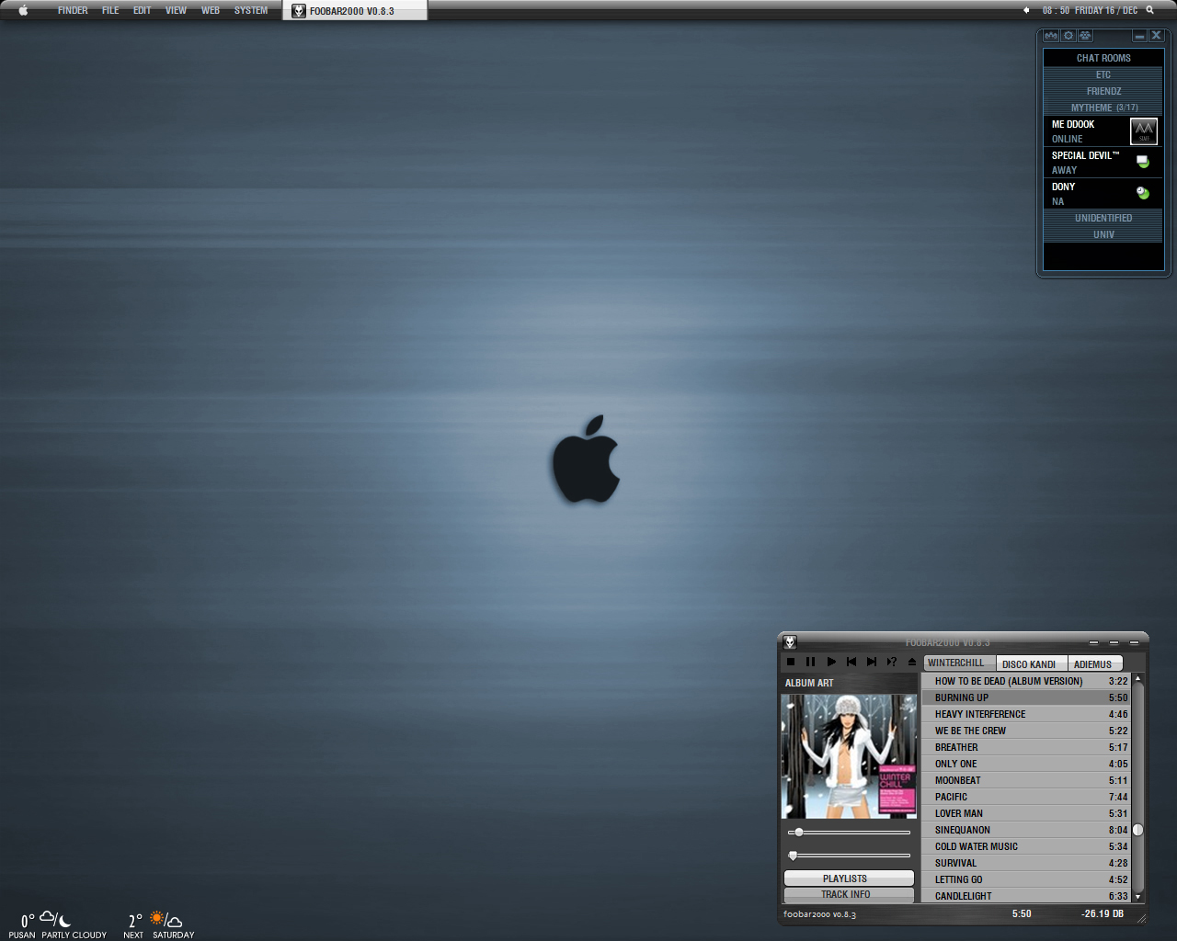Select the track Survival
Image resolution: width=1177 pixels, height=941 pixels.
[x=1026, y=863]
